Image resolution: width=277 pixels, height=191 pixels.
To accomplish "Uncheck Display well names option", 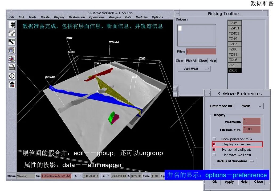I will tap(214, 144).
